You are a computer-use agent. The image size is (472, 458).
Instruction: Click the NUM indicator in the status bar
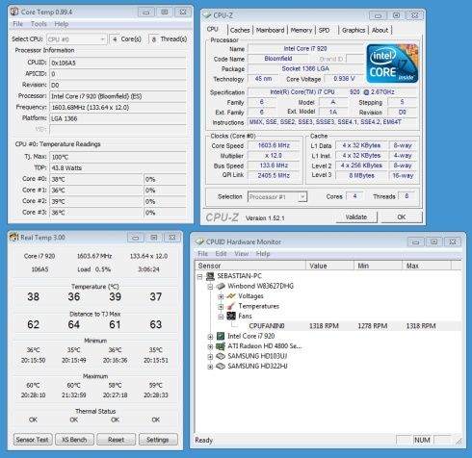coord(422,440)
